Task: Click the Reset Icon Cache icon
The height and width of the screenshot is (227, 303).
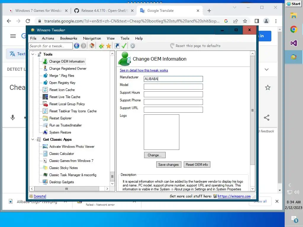Action: point(45,90)
